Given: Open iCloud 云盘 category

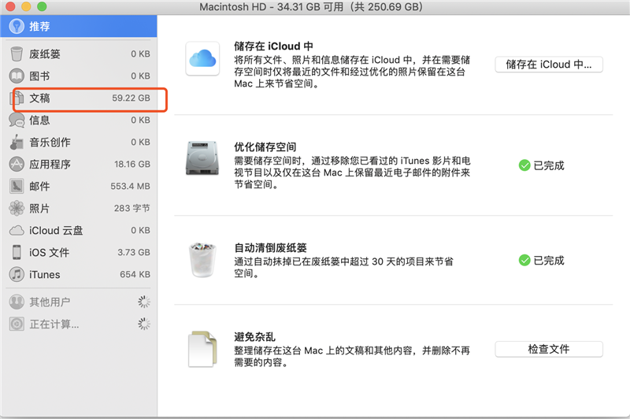Looking at the screenshot, I should click(79, 231).
